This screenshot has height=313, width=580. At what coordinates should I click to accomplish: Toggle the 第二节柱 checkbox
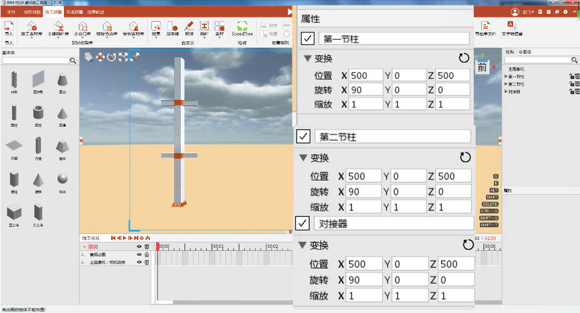pos(303,136)
